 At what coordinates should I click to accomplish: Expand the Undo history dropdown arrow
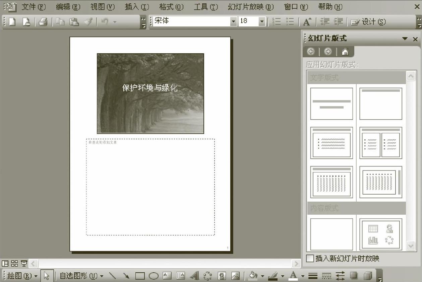tap(115, 22)
